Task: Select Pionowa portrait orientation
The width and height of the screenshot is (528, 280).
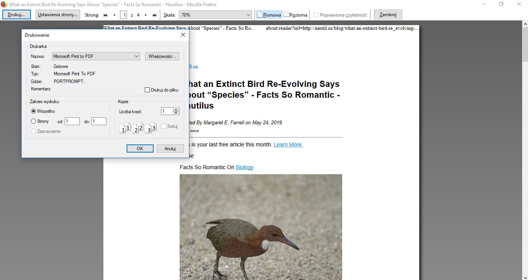Action: [269, 15]
